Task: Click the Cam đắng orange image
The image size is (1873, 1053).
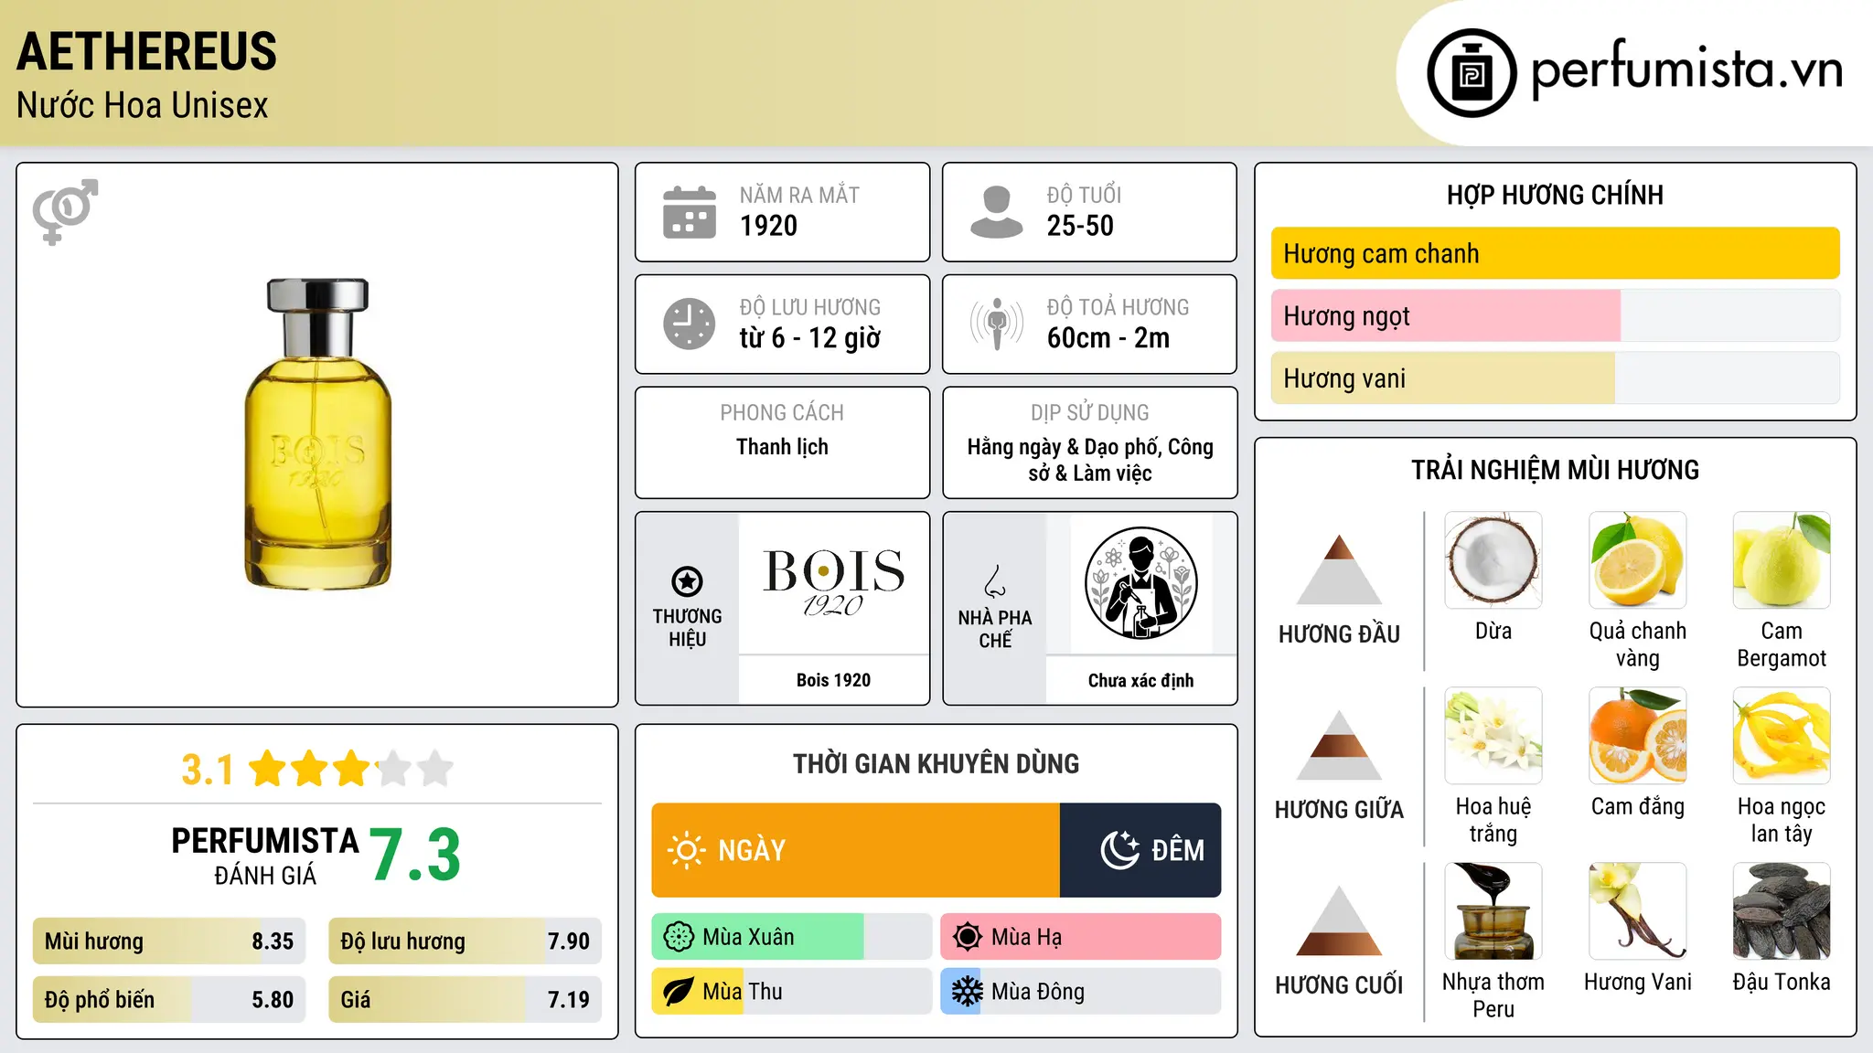Action: [1637, 736]
